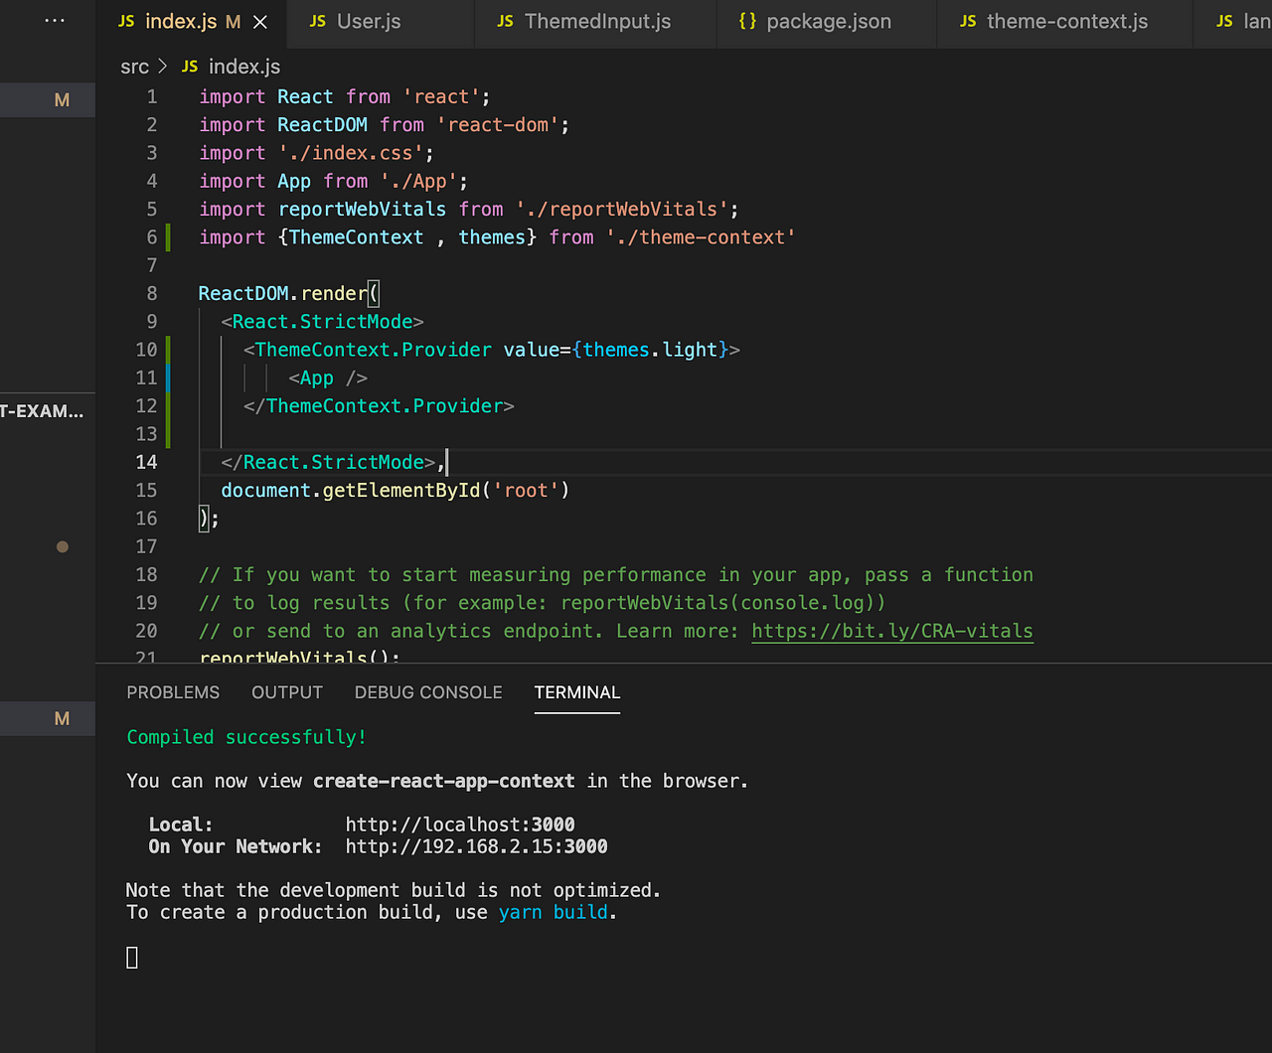
Task: Click the './theme-context' import string
Action: tap(701, 237)
